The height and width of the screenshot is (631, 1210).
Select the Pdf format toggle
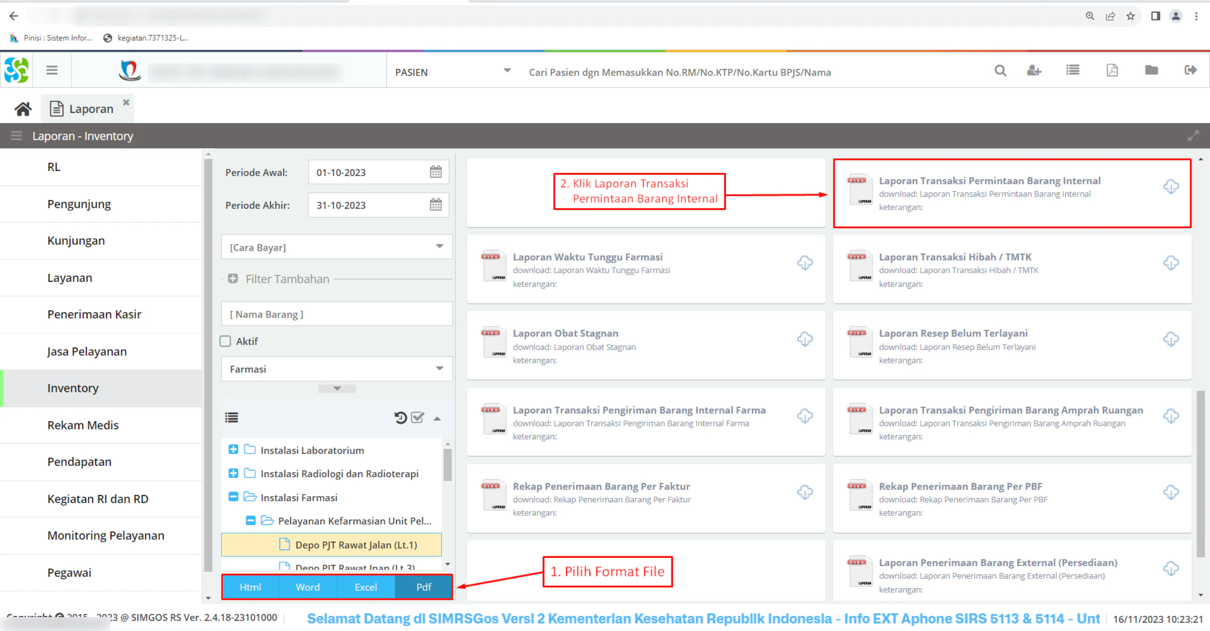(x=423, y=587)
